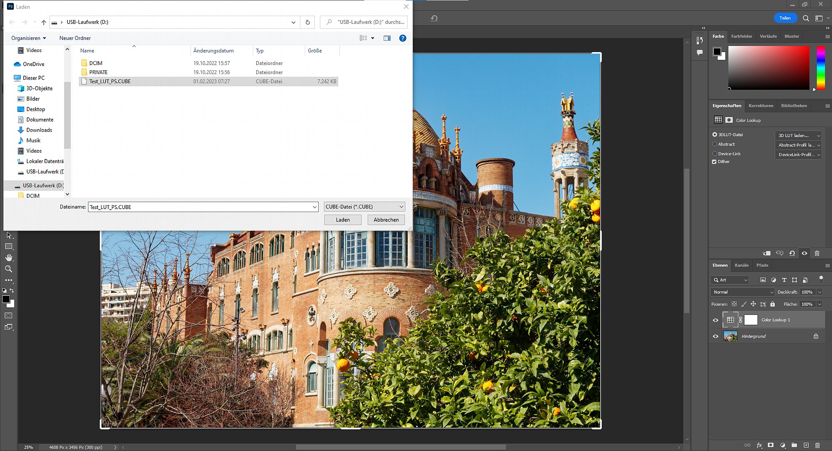This screenshot has height=451, width=832.
Task: Switch to the Muster tab
Action: (x=792, y=36)
